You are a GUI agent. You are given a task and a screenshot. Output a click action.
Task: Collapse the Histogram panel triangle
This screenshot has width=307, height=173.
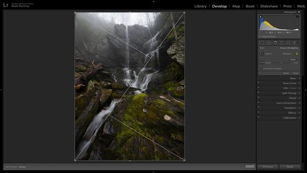click(299, 12)
